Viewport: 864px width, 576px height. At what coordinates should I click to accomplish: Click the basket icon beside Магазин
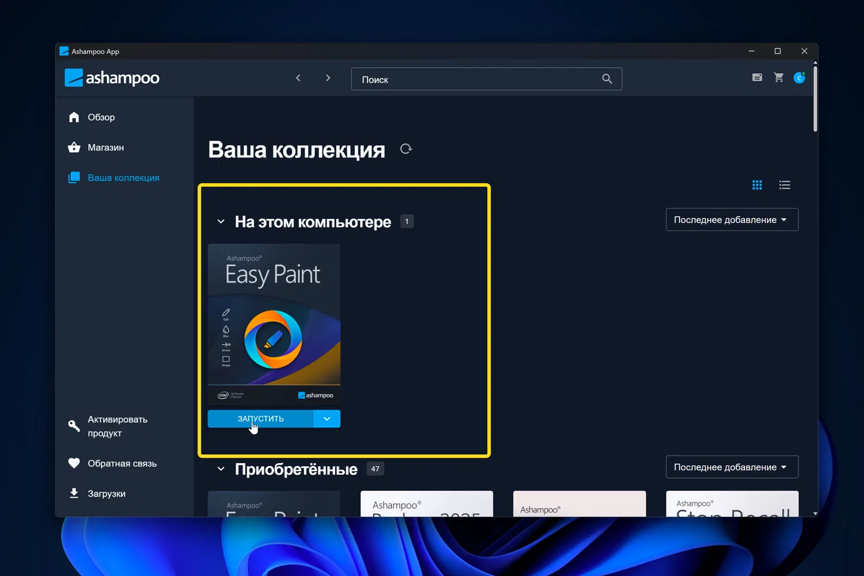coord(74,147)
